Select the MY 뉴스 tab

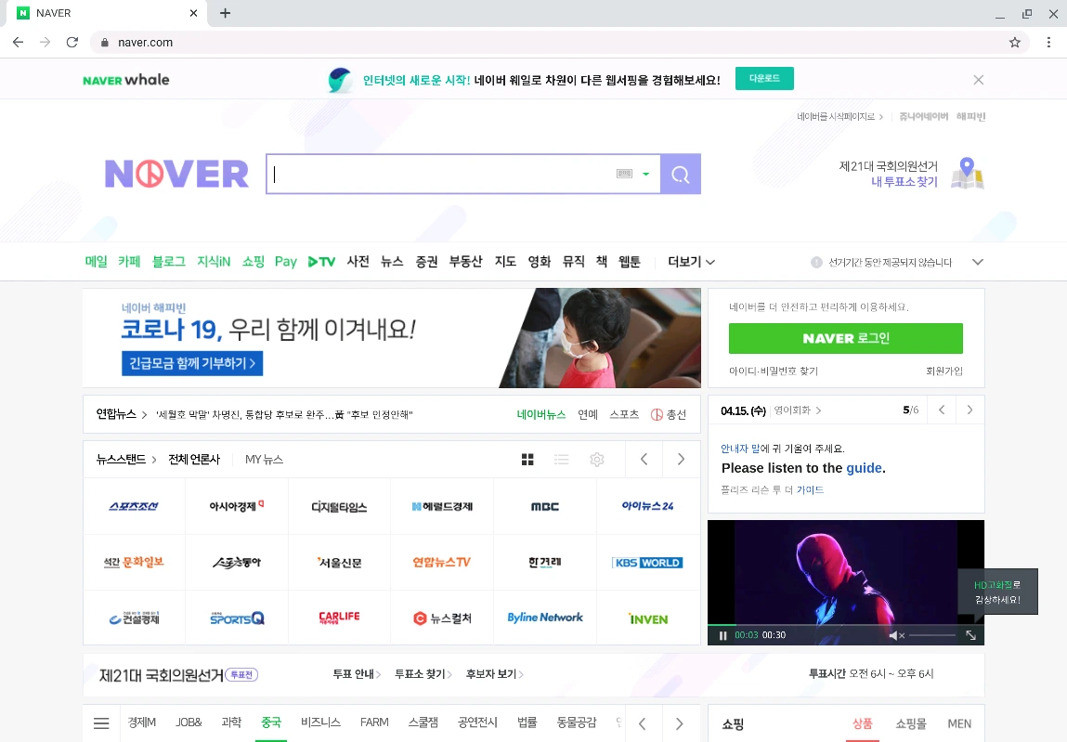264,460
